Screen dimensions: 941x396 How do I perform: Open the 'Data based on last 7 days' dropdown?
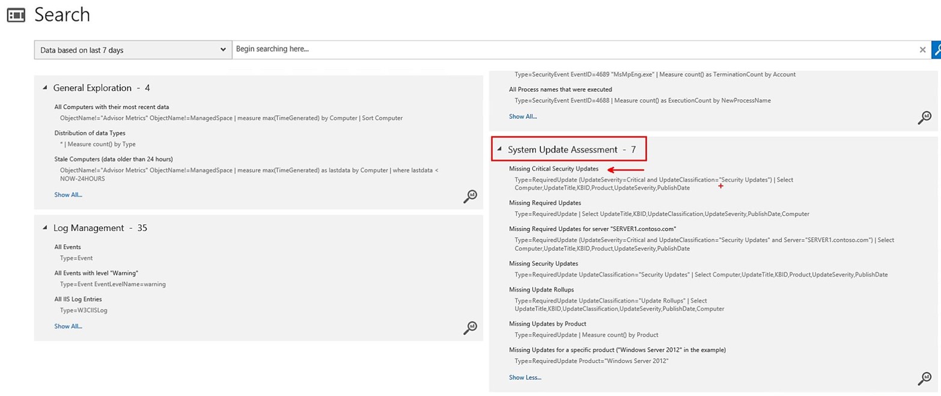pos(133,50)
